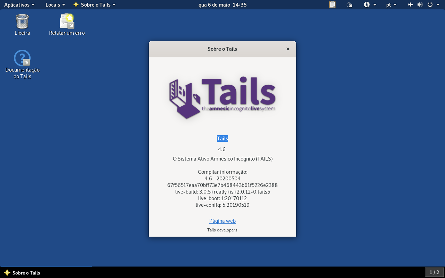Image resolution: width=445 pixels, height=278 pixels.
Task: Open the Tor onion status icon
Action: click(350, 5)
